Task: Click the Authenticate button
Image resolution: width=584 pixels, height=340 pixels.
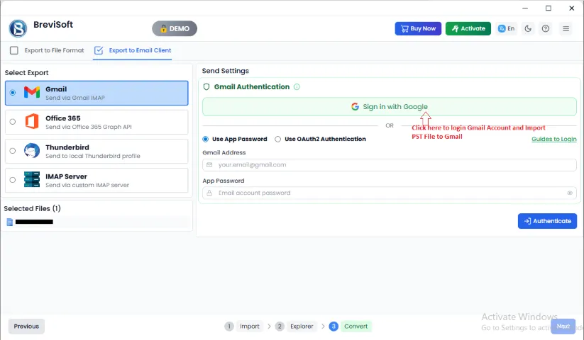Action: 547,221
